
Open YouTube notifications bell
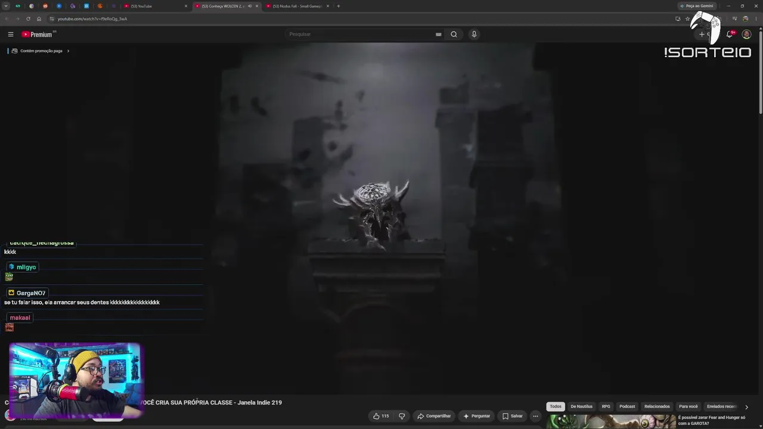[x=730, y=35]
